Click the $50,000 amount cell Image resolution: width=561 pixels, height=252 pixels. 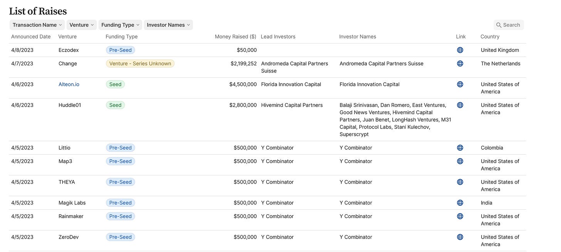point(247,50)
